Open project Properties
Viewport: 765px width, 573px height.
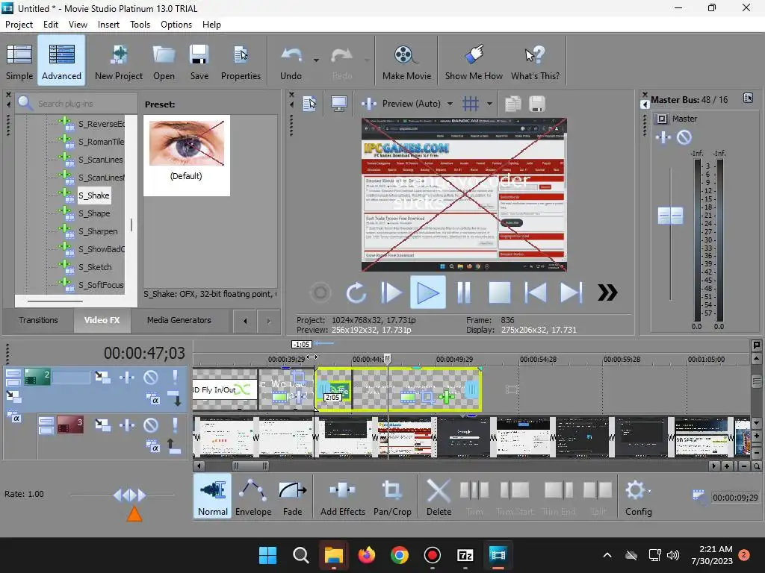click(x=241, y=61)
